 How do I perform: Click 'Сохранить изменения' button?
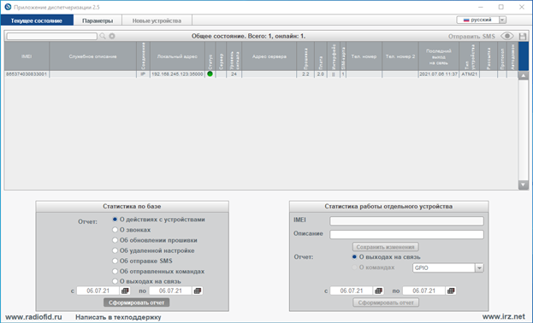tap(386, 247)
